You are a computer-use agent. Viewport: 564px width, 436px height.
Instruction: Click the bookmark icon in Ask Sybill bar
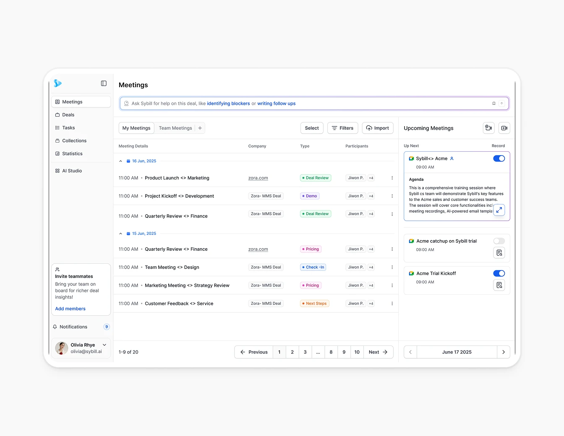493,104
